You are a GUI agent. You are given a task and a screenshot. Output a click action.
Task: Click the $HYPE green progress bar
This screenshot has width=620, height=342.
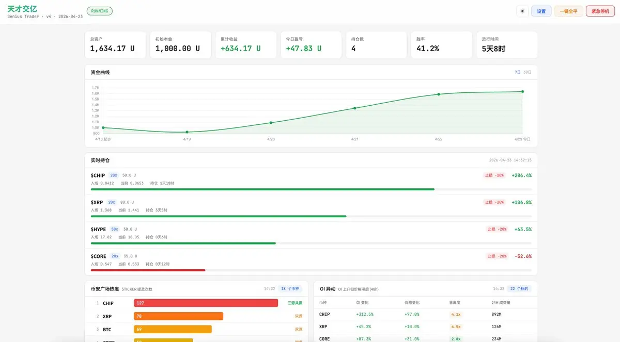coord(183,243)
